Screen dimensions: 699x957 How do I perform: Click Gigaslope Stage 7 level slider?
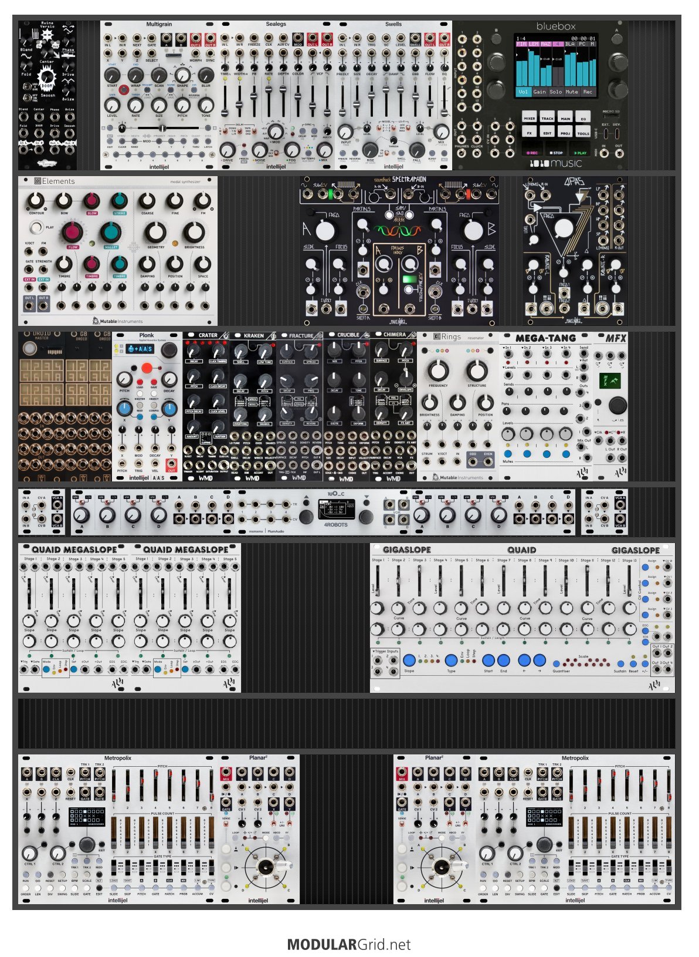(504, 580)
